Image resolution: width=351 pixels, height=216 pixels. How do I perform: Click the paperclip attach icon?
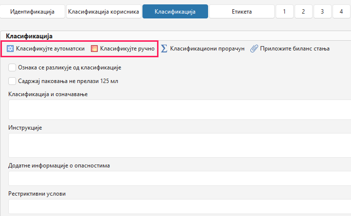(254, 49)
